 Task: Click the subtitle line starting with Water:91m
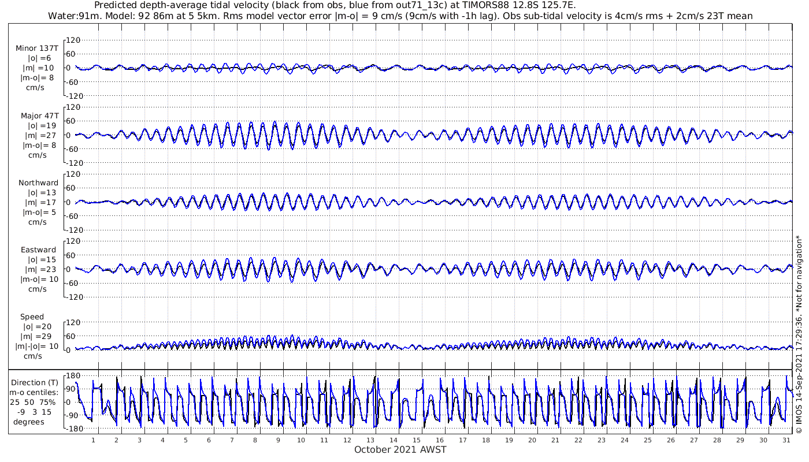[x=400, y=16]
